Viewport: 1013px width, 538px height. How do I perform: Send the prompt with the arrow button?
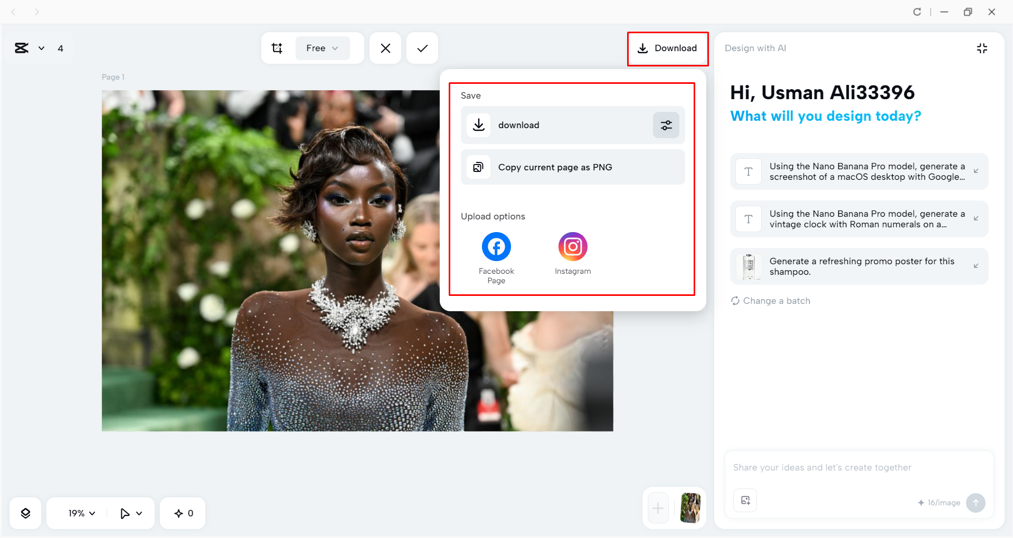pos(976,503)
